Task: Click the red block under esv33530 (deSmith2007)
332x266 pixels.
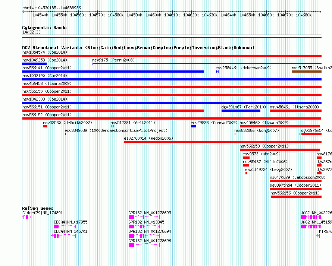Action: [45, 126]
